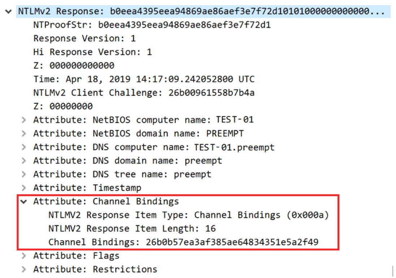
Task: Collapse the Channel Bindings attribute
Action: click(x=24, y=201)
